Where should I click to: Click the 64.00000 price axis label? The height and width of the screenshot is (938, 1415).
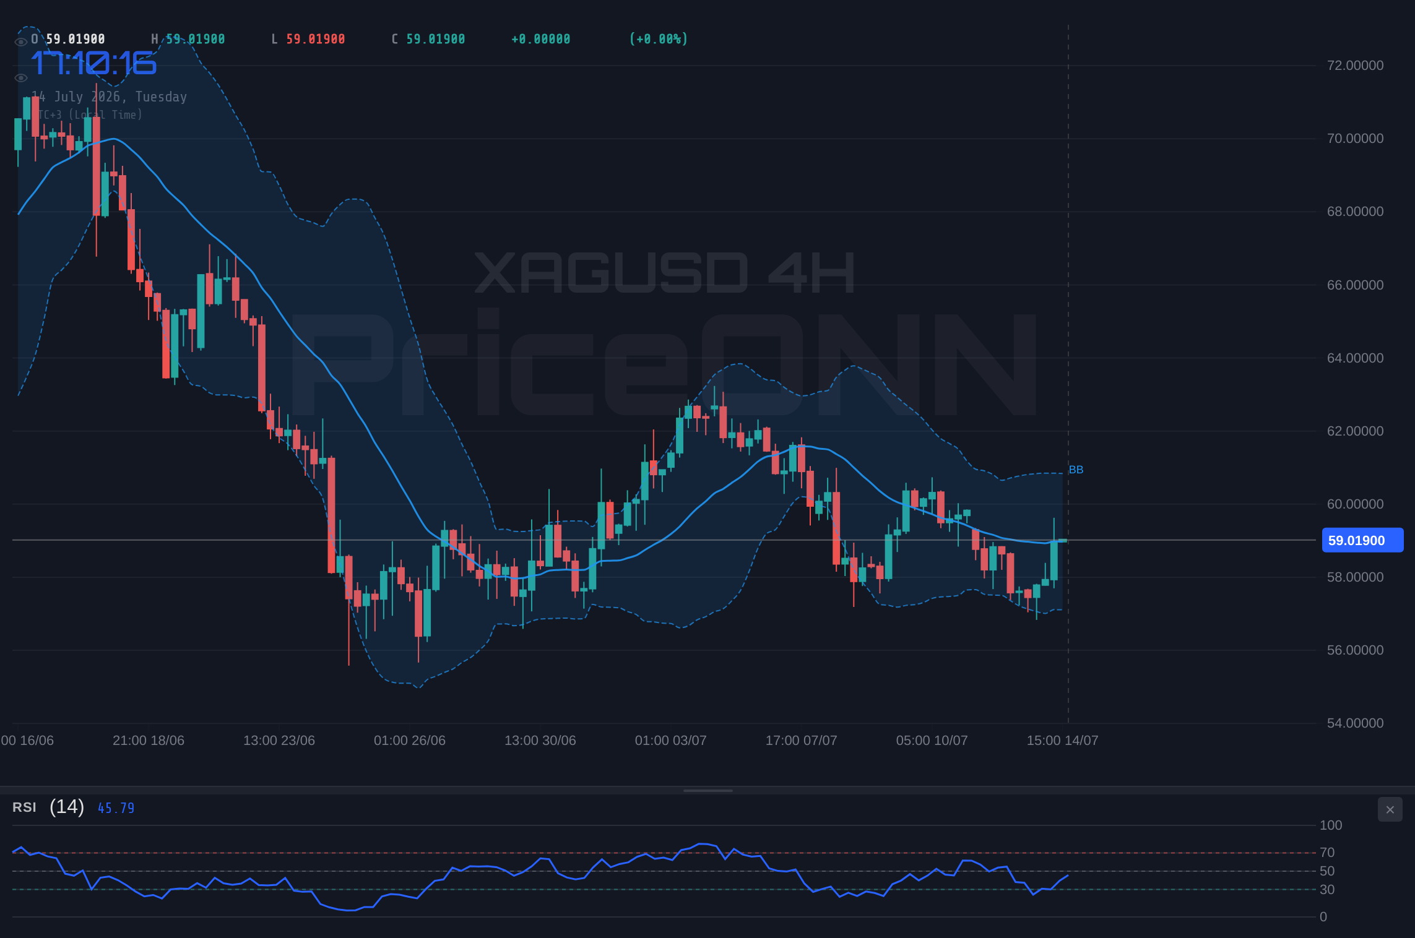(1355, 358)
